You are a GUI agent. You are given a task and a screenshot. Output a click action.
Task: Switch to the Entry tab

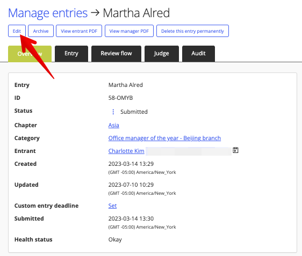click(71, 54)
